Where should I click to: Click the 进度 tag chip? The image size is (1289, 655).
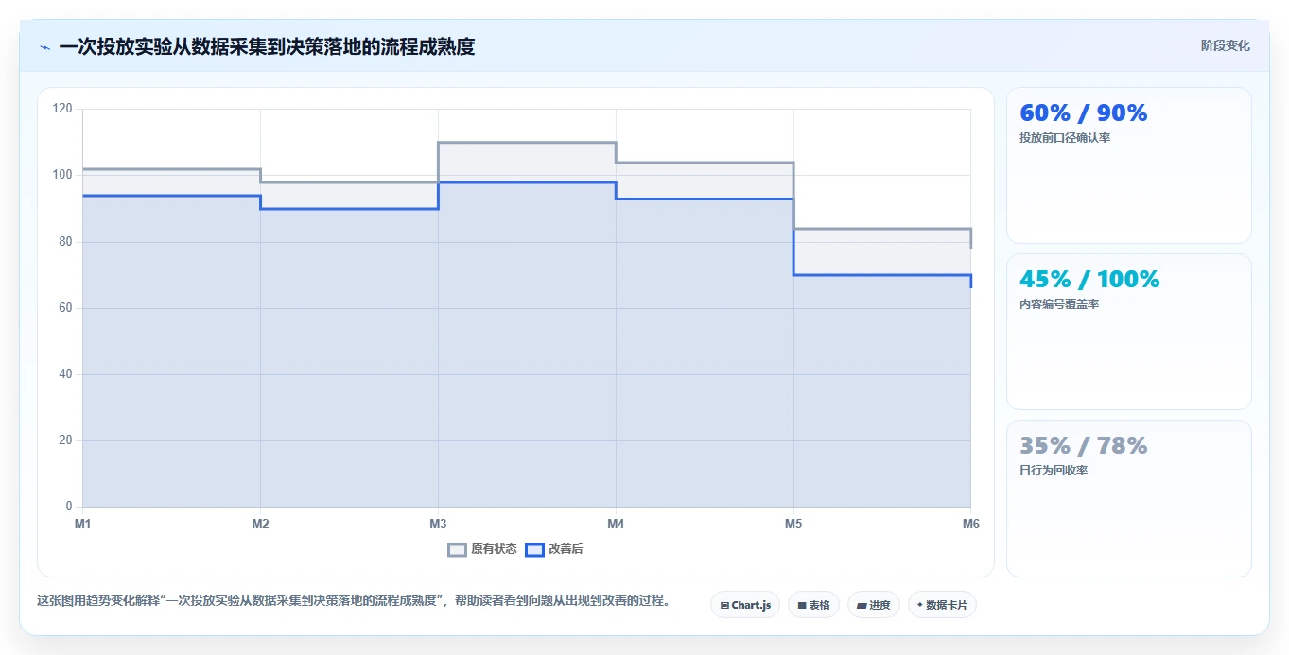(874, 605)
